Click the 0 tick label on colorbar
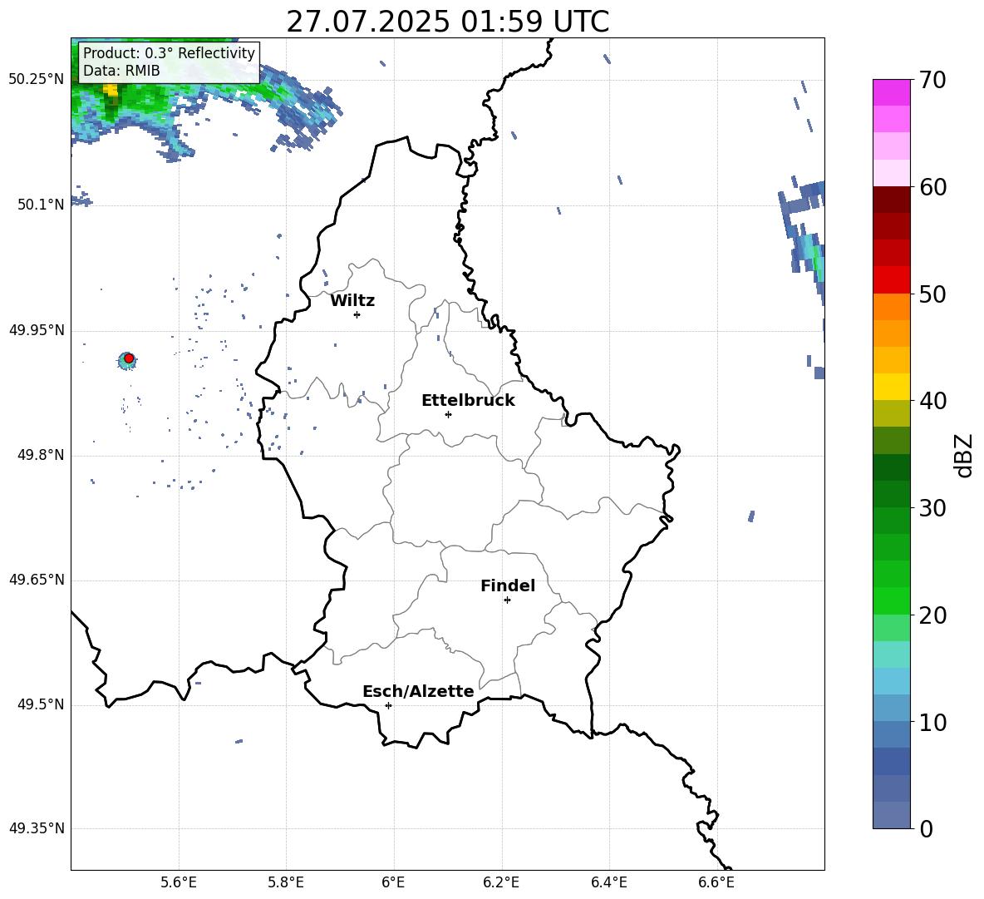The image size is (984, 899). pyautogui.click(x=927, y=828)
